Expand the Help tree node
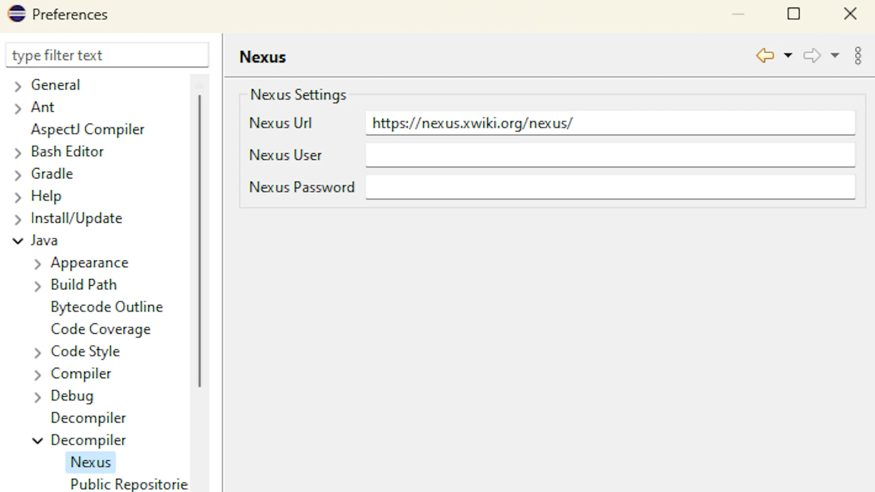The width and height of the screenshot is (875, 492). tap(18, 197)
